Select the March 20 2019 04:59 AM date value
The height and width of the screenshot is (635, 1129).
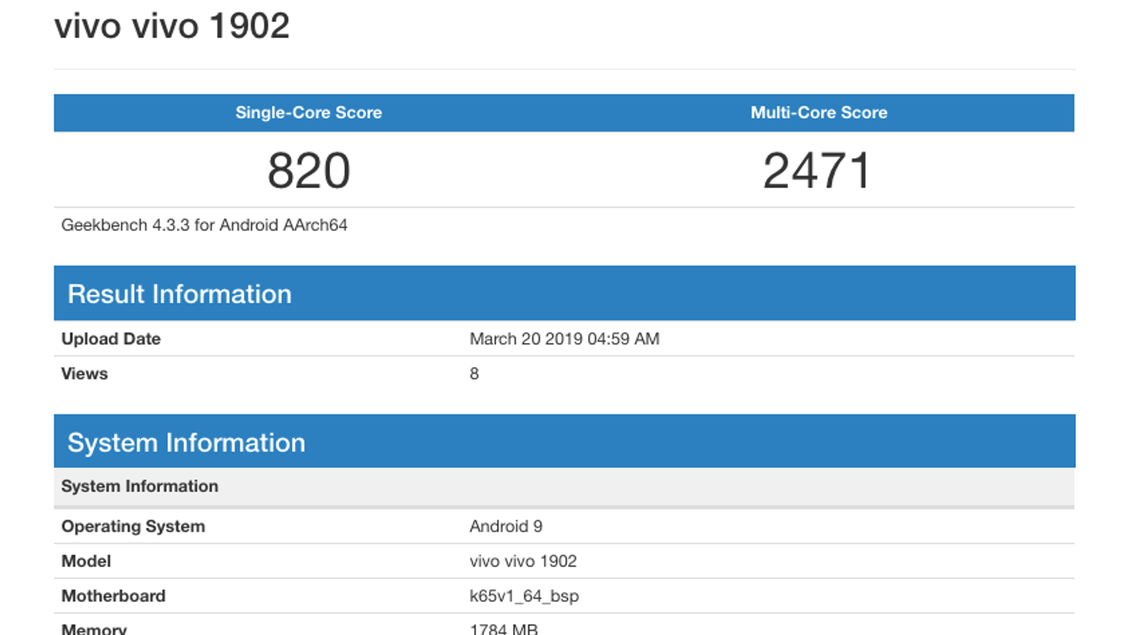pos(564,339)
